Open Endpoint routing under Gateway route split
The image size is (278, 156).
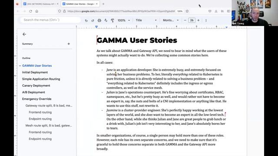pos(40,119)
